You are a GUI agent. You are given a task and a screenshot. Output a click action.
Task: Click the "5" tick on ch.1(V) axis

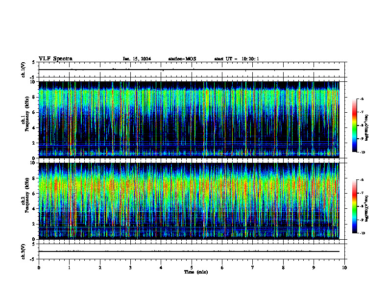pos(34,62)
